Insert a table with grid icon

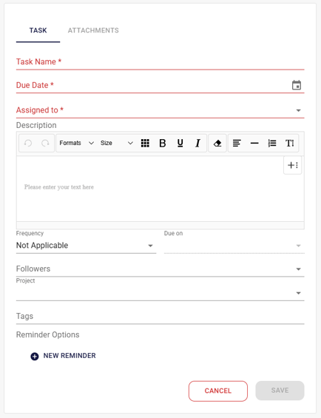[145, 143]
